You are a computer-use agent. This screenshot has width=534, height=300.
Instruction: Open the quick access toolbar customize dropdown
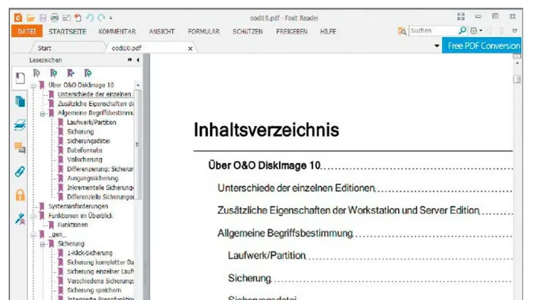110,18
